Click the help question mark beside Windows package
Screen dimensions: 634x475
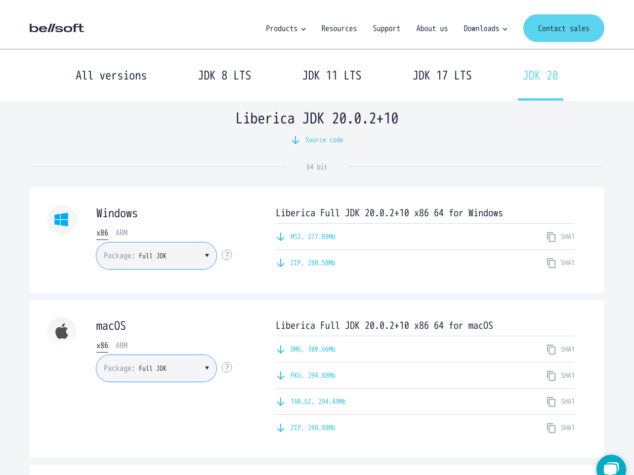227,255
